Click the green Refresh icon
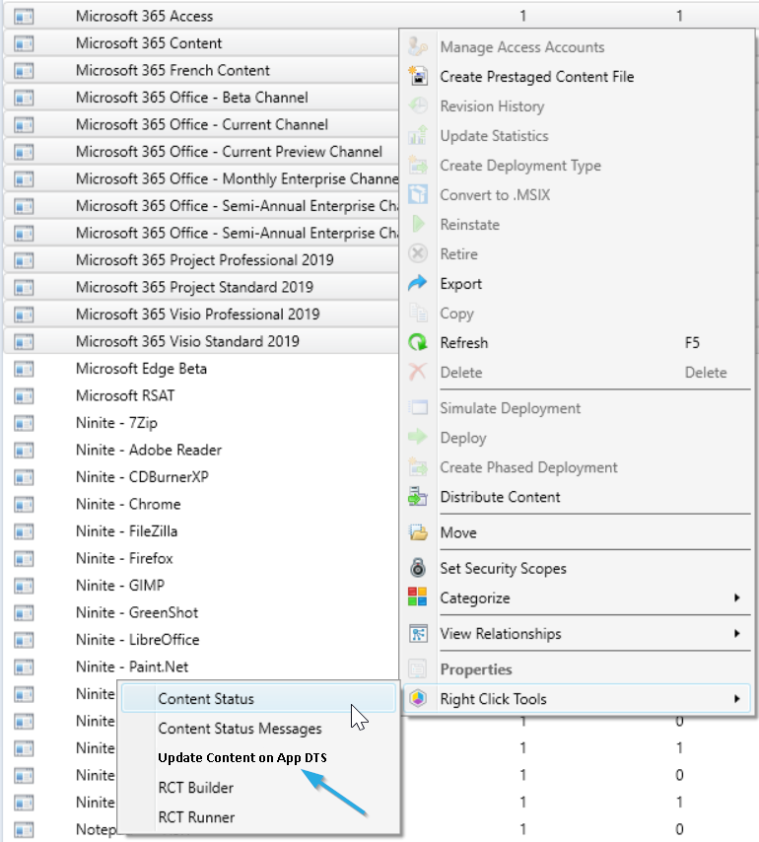 click(418, 343)
